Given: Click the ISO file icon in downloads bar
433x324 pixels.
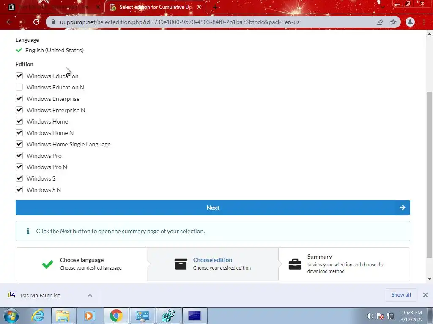Looking at the screenshot, I should pyautogui.click(x=12, y=295).
